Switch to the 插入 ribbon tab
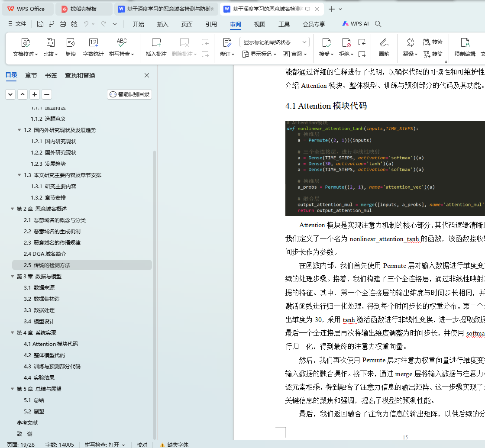This screenshot has height=448, width=485. (x=162, y=24)
